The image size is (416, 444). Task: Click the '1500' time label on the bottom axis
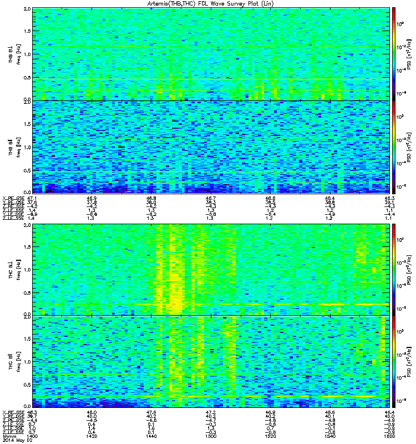click(x=211, y=436)
